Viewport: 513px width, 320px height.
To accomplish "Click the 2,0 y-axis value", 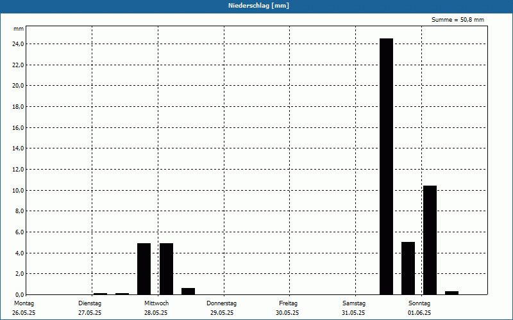I will coord(20,274).
